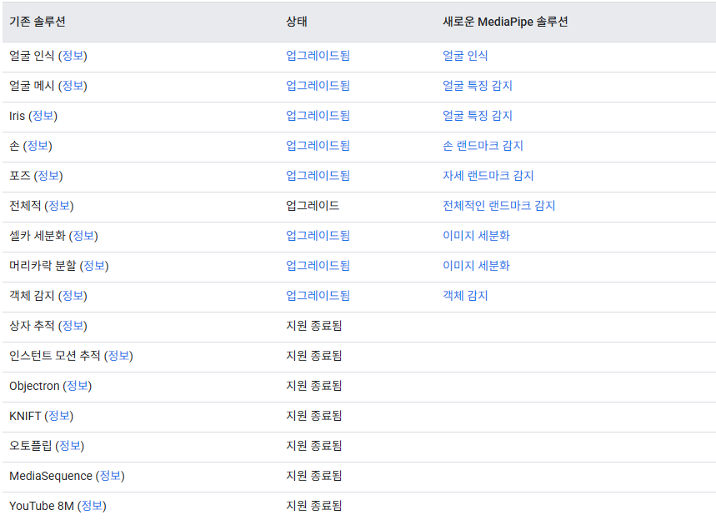Open the 정보 link for 얼굴 인식

click(x=73, y=56)
